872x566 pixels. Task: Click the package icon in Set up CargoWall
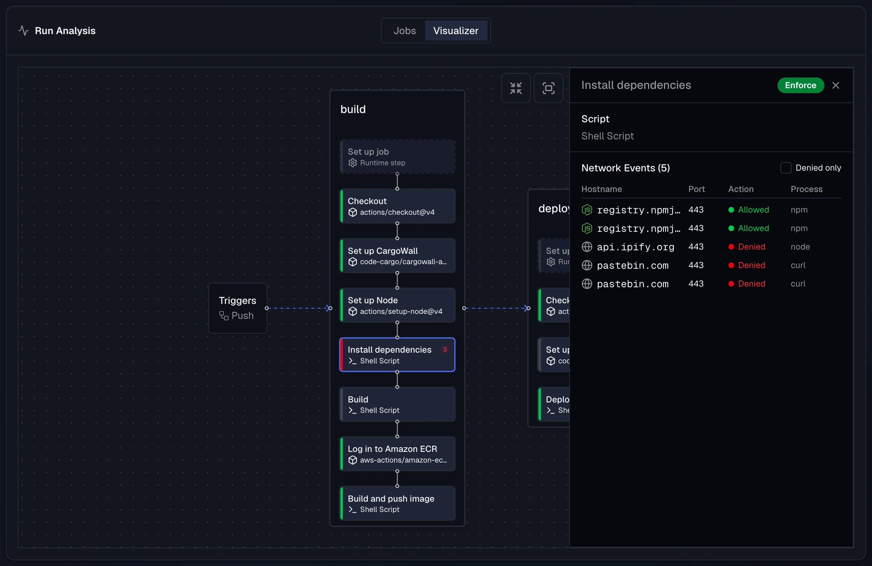point(352,262)
